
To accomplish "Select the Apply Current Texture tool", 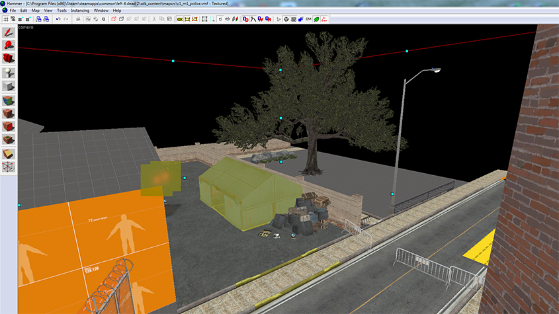I will 9,113.
